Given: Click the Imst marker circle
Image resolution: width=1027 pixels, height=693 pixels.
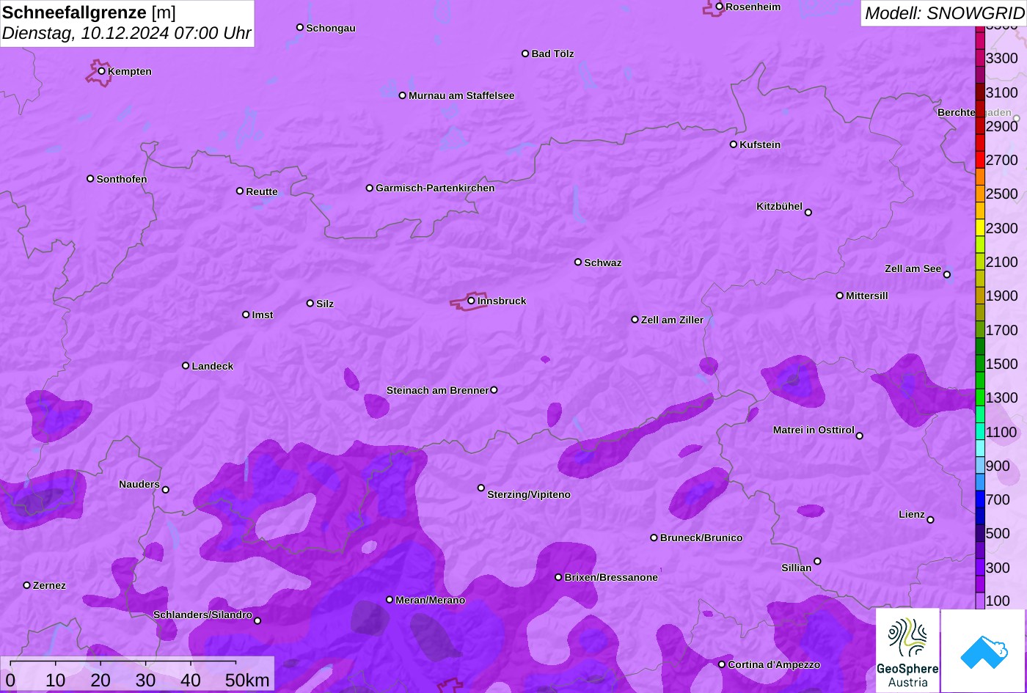Looking at the screenshot, I should click(246, 315).
